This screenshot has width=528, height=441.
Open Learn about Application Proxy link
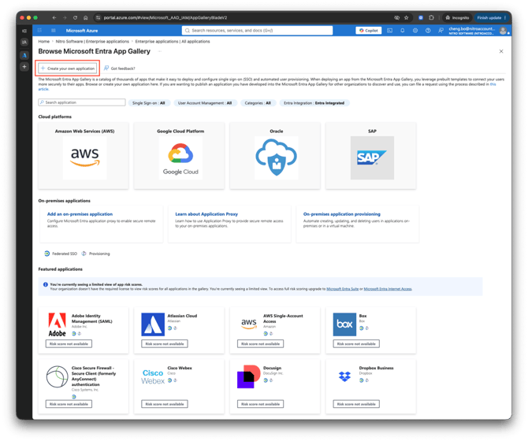tap(206, 214)
